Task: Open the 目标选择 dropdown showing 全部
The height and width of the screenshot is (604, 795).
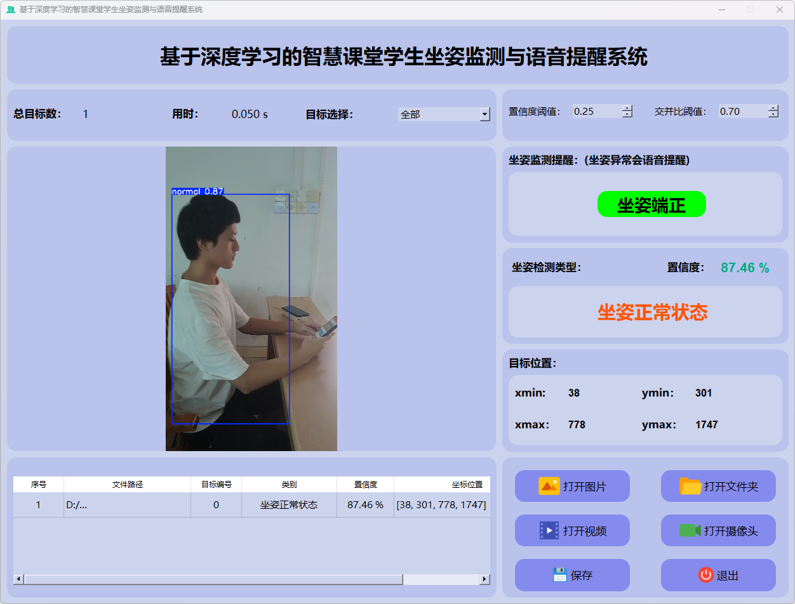Action: pyautogui.click(x=444, y=114)
